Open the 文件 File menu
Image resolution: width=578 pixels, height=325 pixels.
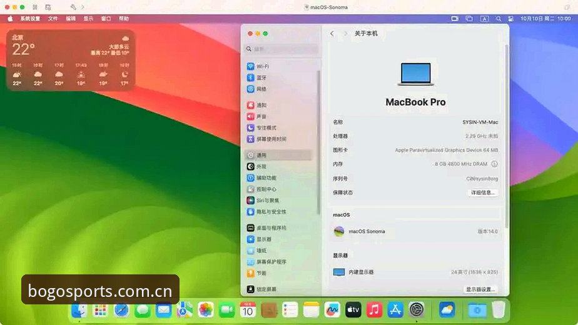53,18
